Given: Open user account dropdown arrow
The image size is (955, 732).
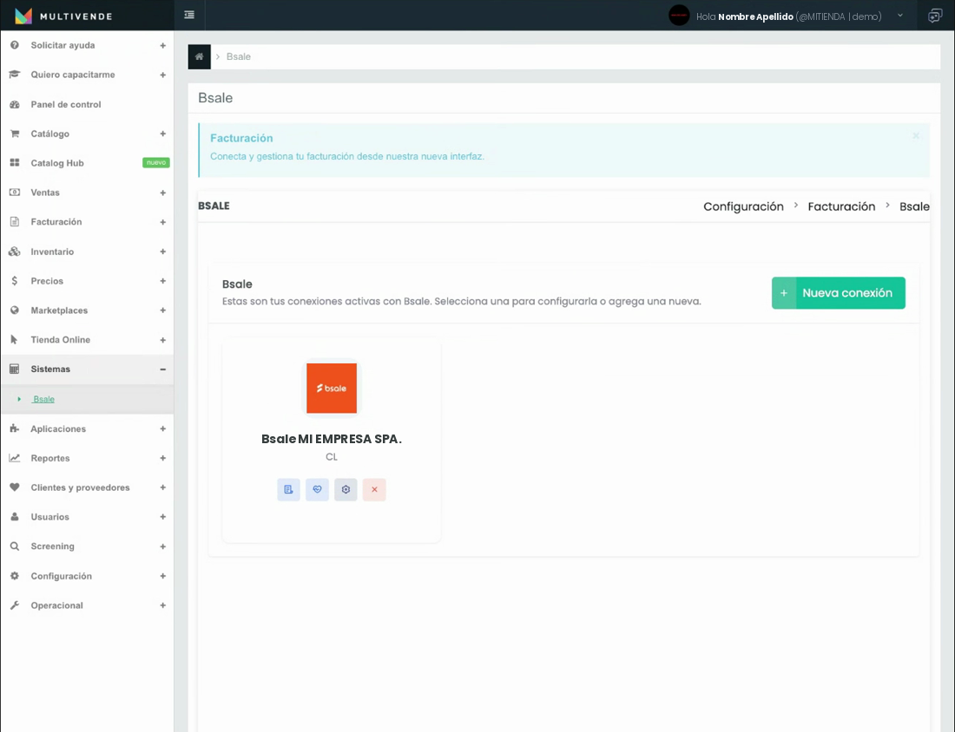Looking at the screenshot, I should [x=900, y=16].
